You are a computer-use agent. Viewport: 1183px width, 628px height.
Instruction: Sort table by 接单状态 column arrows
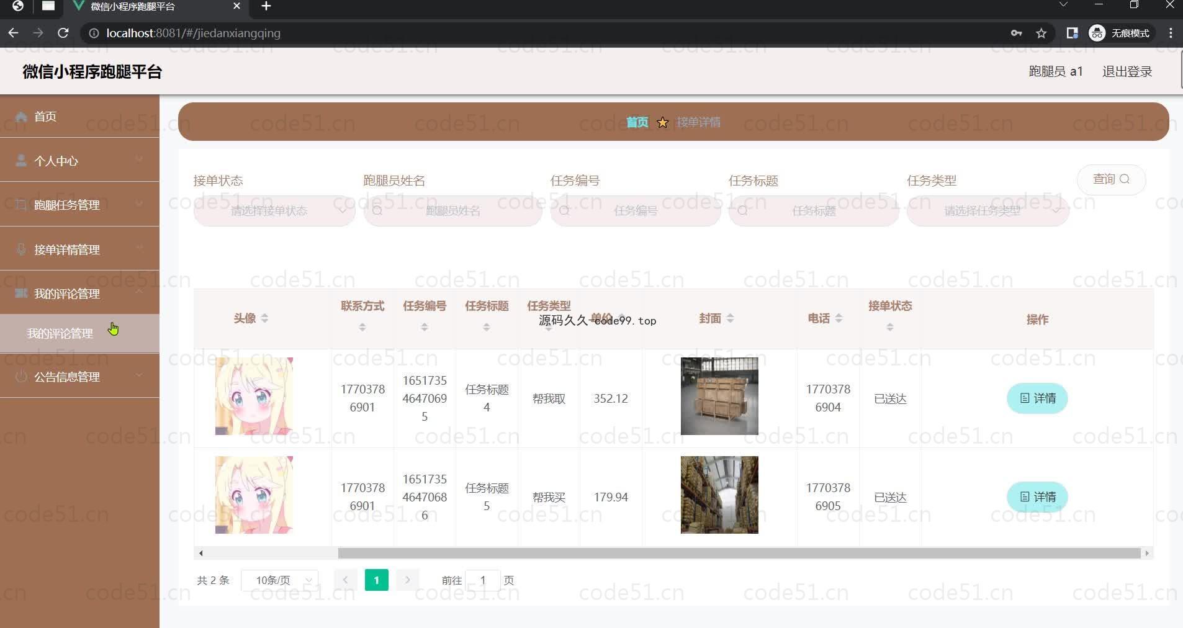[x=890, y=327]
